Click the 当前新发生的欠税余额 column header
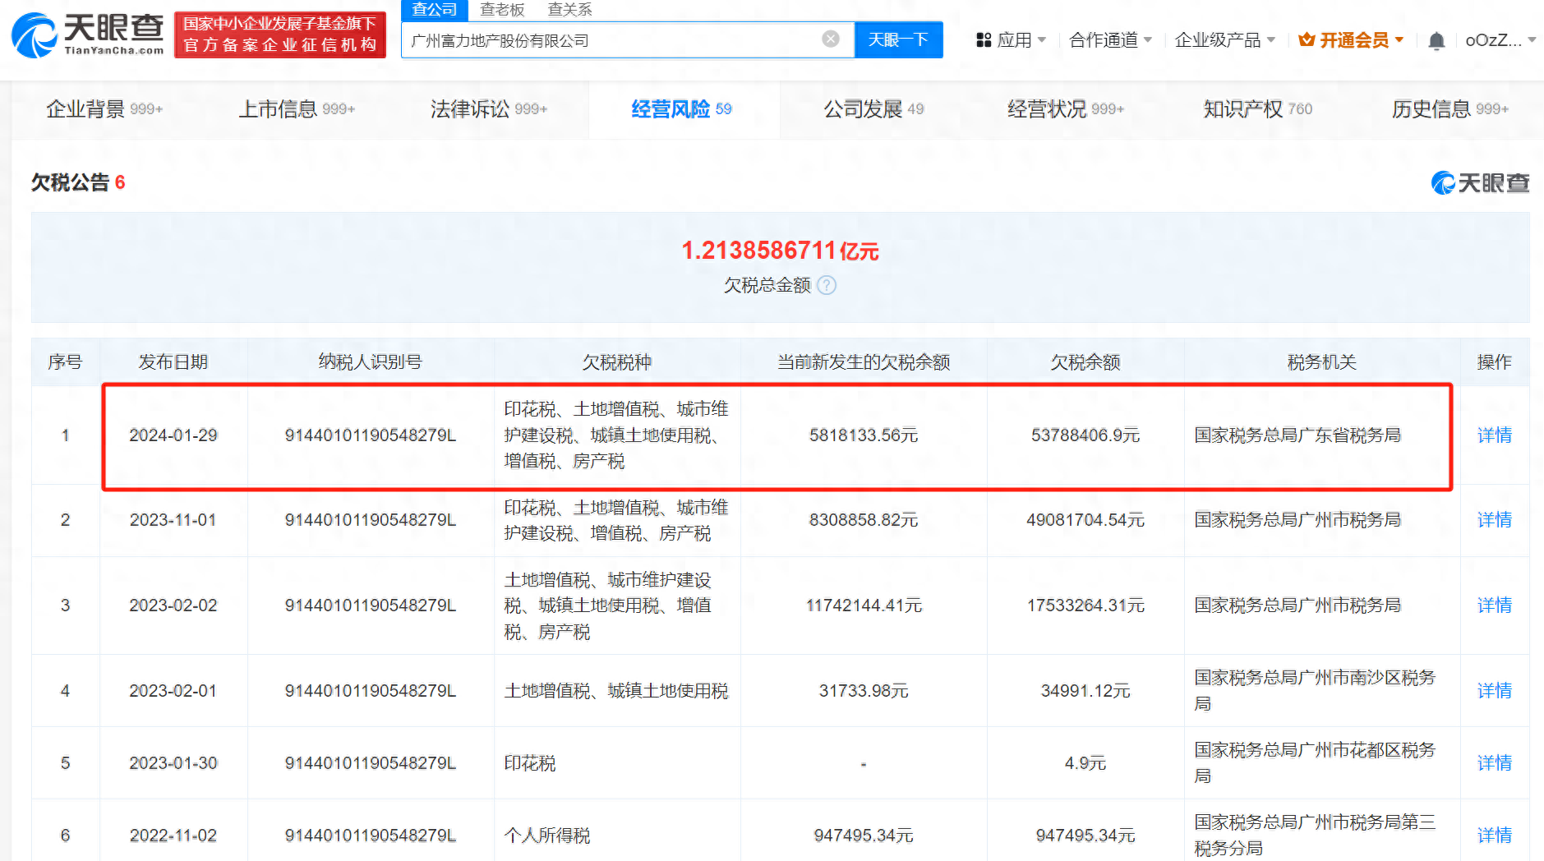Image resolution: width=1544 pixels, height=861 pixels. tap(864, 362)
